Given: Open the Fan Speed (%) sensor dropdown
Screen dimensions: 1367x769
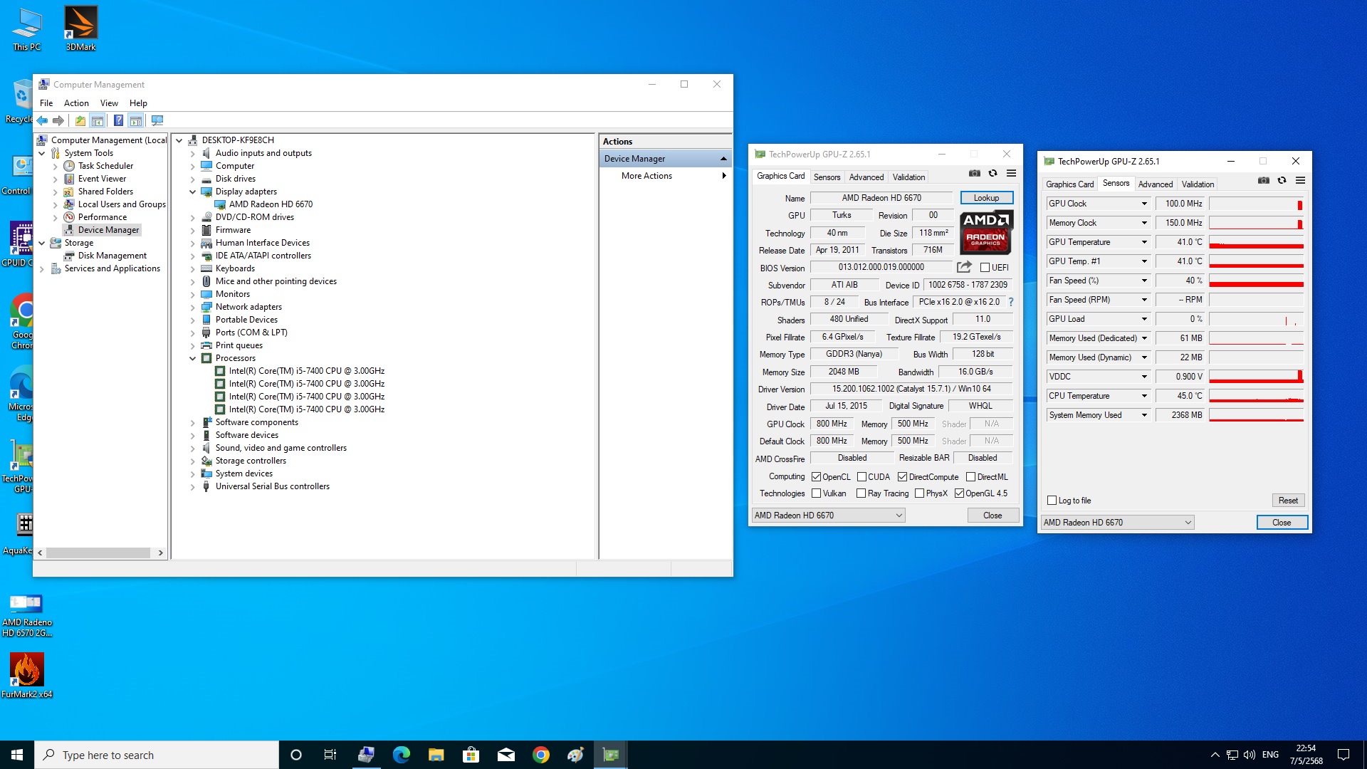Looking at the screenshot, I should [x=1144, y=281].
